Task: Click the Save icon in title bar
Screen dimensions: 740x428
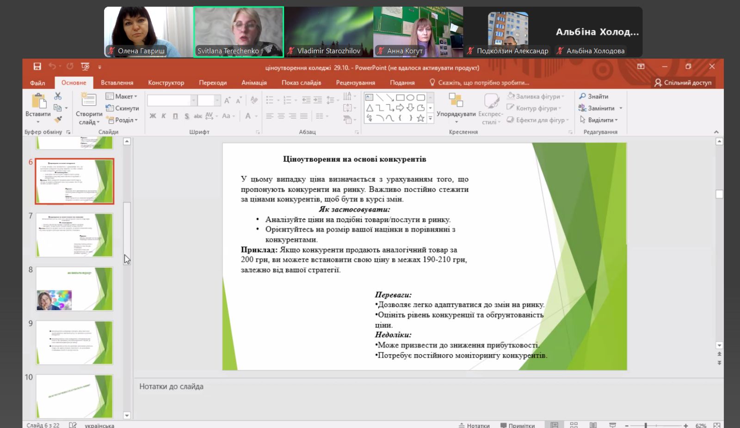Action: tap(37, 66)
